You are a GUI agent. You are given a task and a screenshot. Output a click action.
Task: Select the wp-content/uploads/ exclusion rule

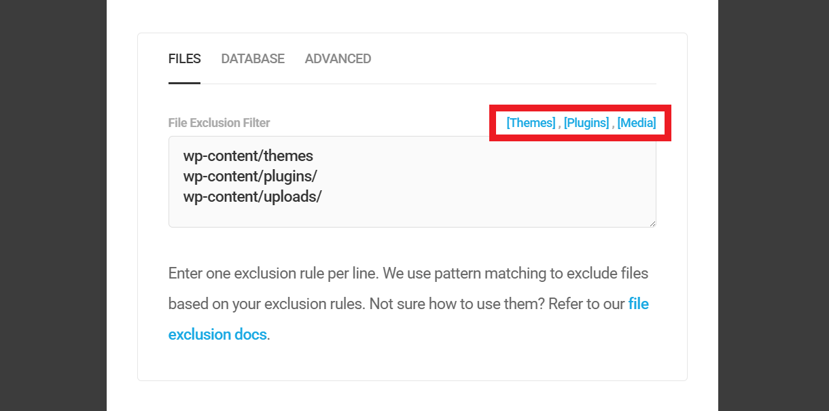pyautogui.click(x=252, y=196)
